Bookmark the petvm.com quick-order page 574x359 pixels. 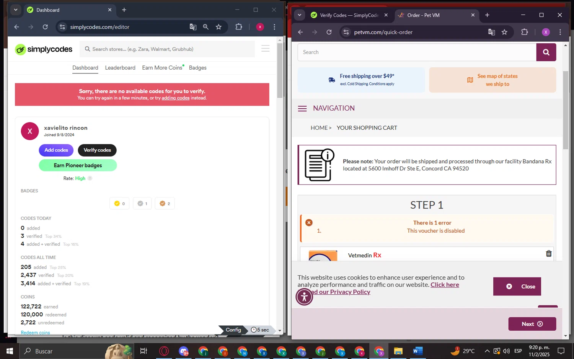coord(504,32)
